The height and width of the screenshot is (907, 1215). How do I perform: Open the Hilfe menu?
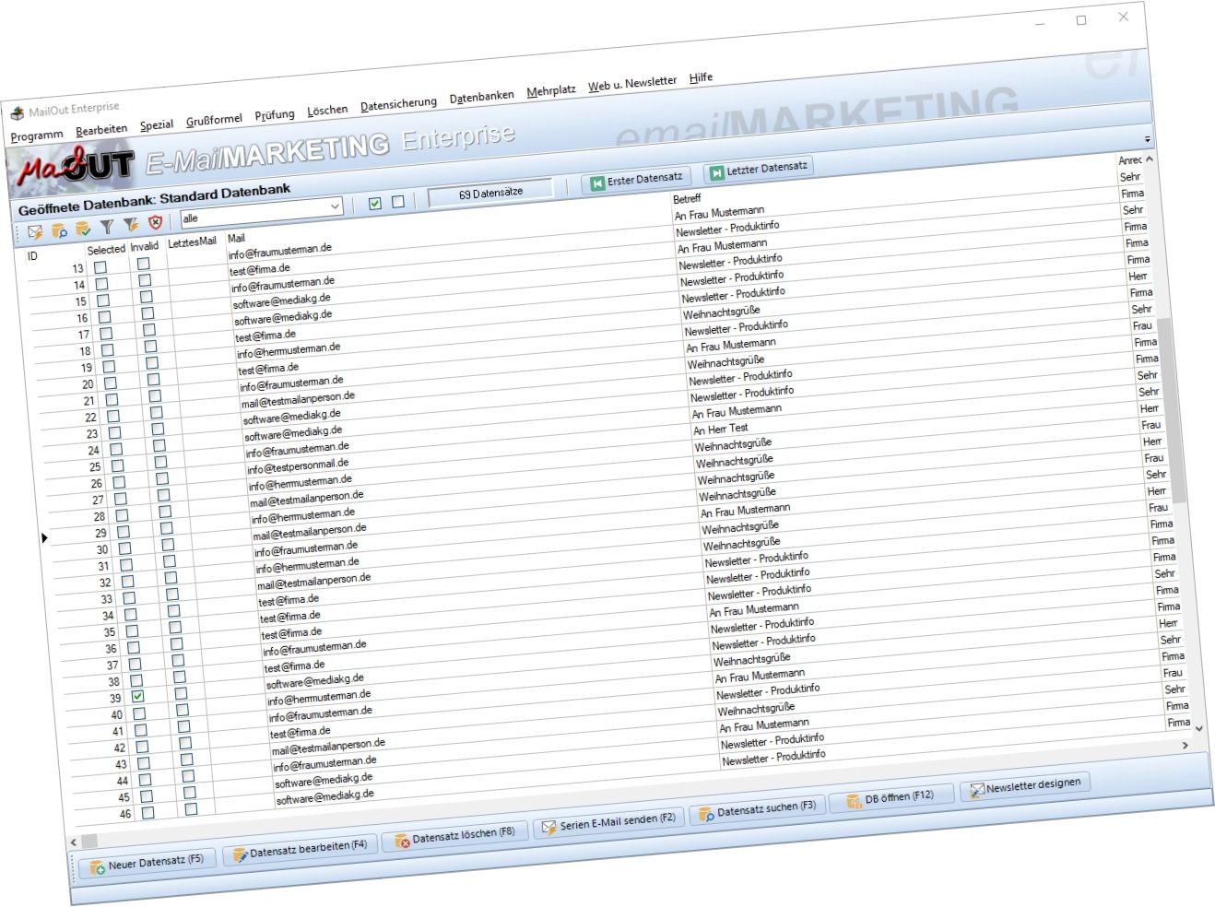(701, 77)
